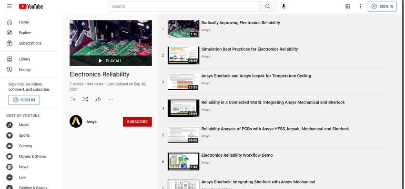This screenshot has height=189, width=405.
Task: Focus the Search input field
Action: coord(184,7)
